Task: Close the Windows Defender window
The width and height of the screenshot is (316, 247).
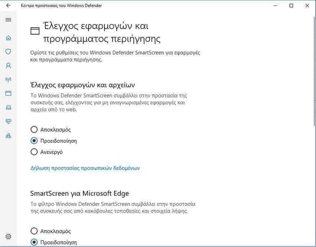Action: [307, 6]
